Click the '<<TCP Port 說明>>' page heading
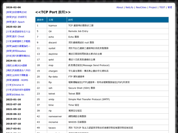Image resolution: width=178 pixels, height=133 pixels. (53, 12)
